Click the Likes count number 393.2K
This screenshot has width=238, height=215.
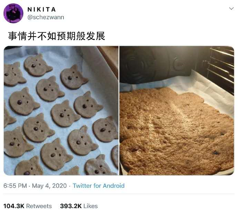point(71,206)
